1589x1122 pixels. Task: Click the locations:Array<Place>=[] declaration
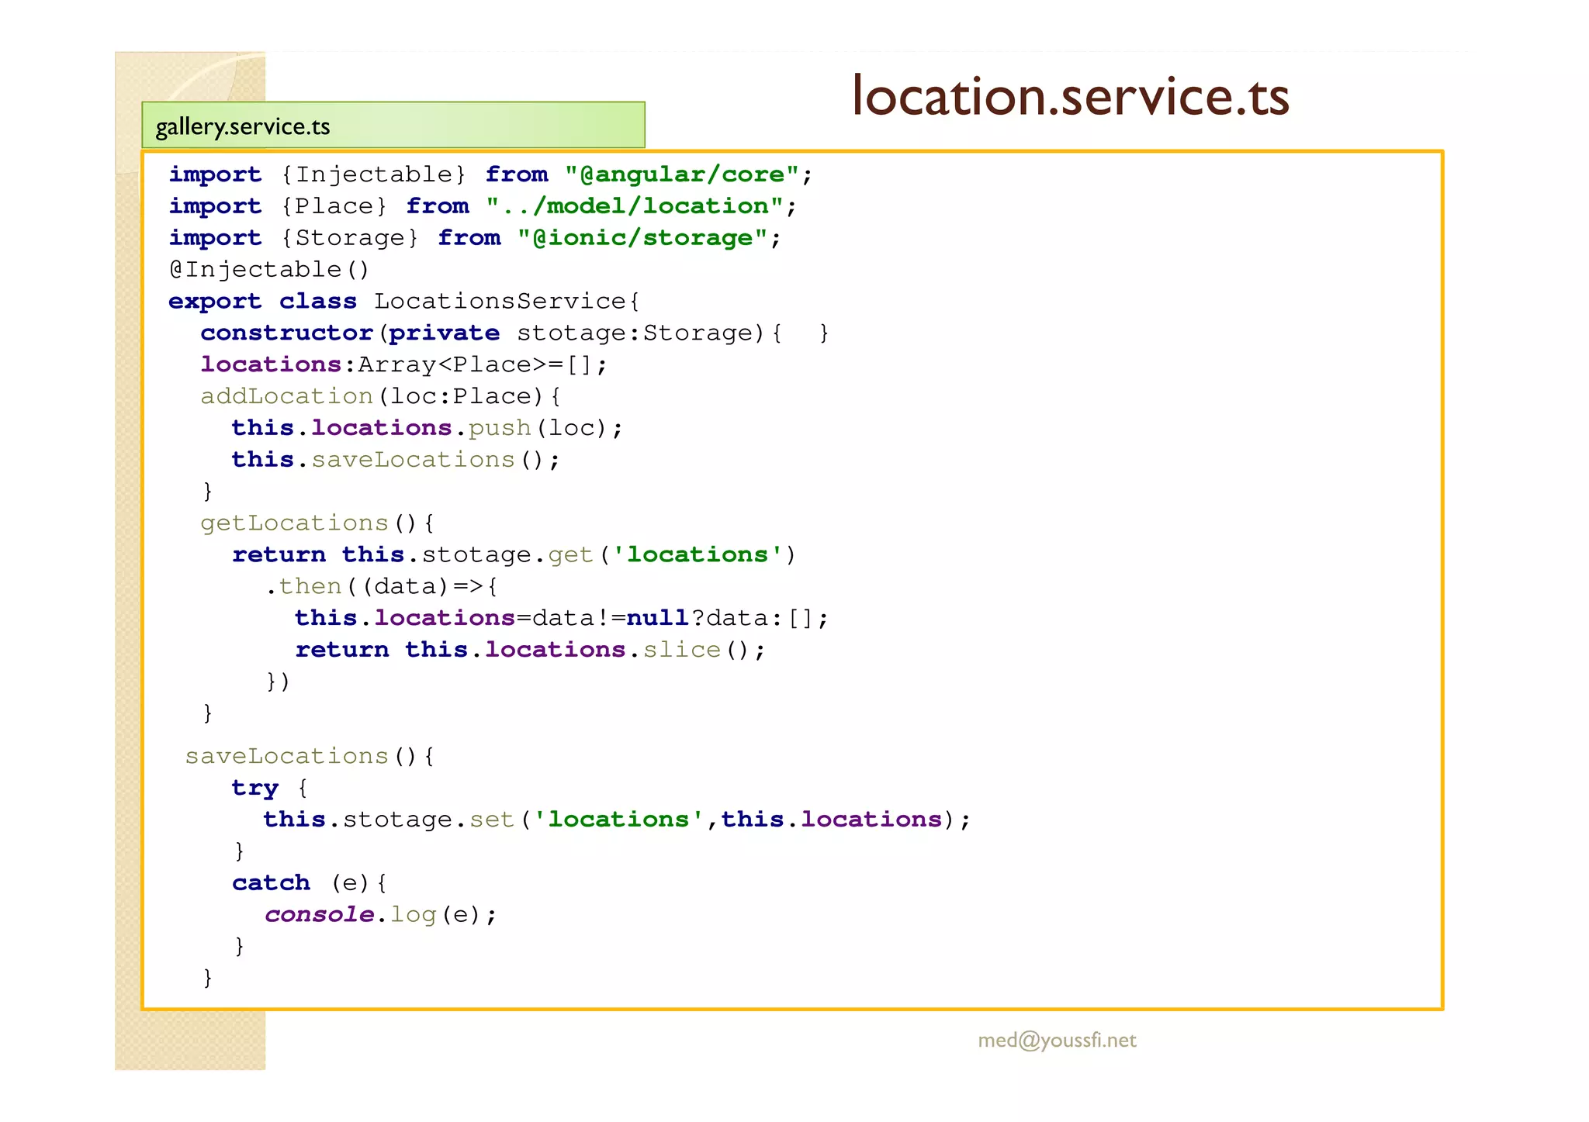(x=403, y=364)
